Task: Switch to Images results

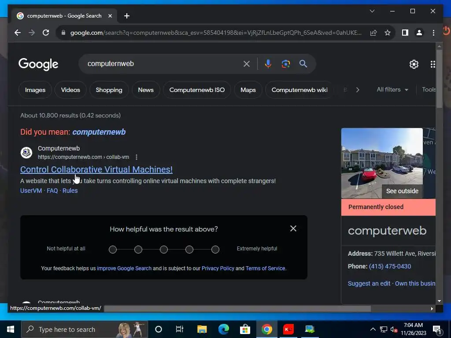Action: coord(35,90)
